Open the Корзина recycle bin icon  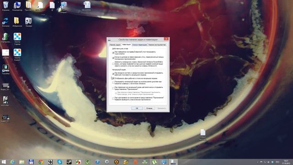[5, 6]
